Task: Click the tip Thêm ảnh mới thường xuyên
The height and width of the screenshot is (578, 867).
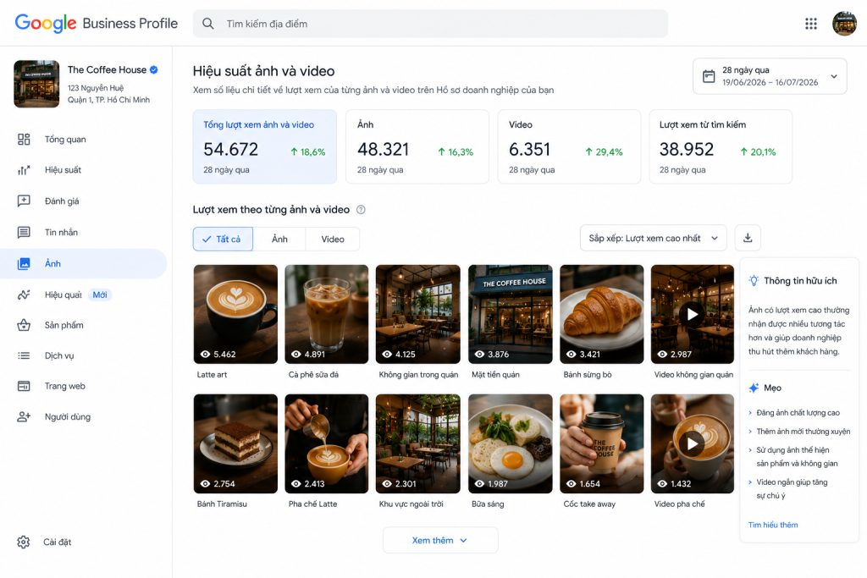Action: pos(803,432)
